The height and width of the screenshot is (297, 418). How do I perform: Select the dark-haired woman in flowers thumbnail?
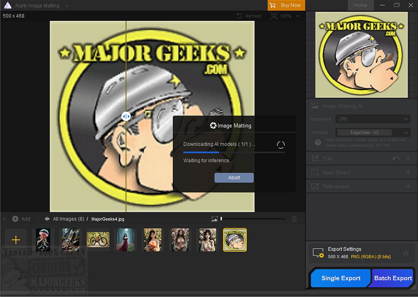[x=207, y=240]
